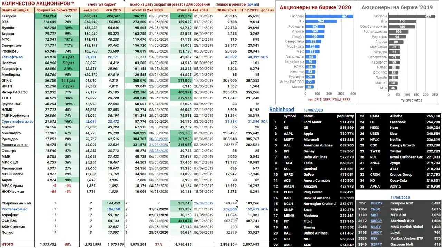Screen dimensions: 442x248
Task: Select the 'Ростелеком ао' row label
Action: (14, 209)
